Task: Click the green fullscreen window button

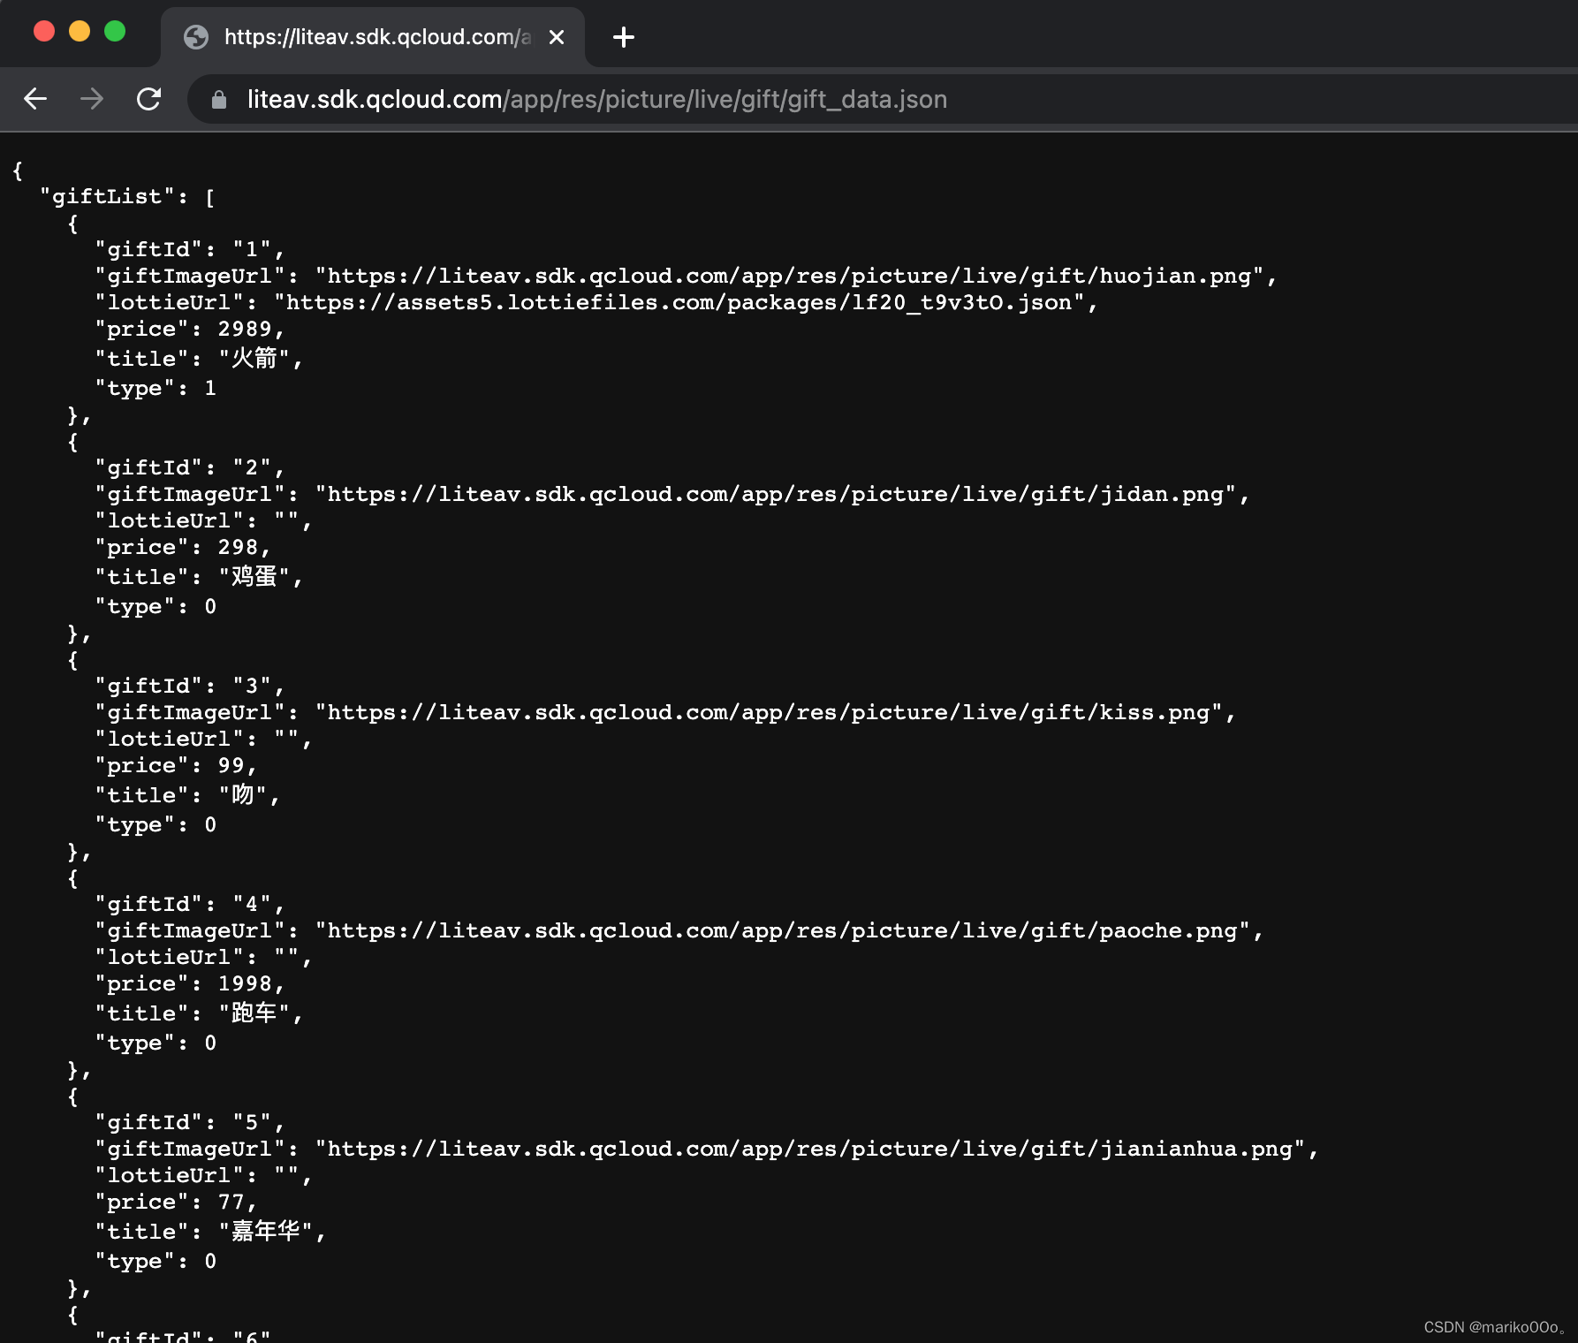Action: coord(115,32)
